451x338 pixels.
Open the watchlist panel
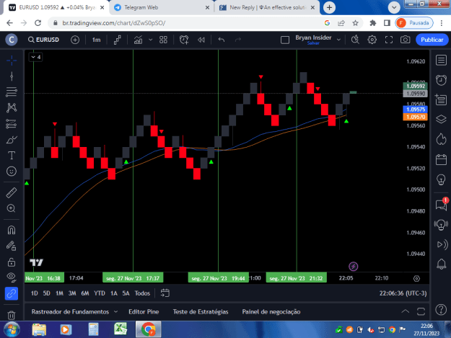click(x=441, y=61)
